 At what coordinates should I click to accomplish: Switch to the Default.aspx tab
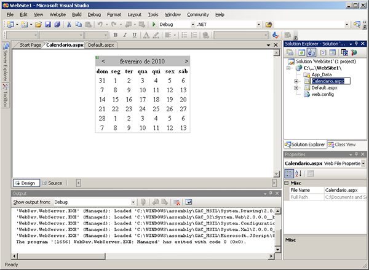point(101,45)
